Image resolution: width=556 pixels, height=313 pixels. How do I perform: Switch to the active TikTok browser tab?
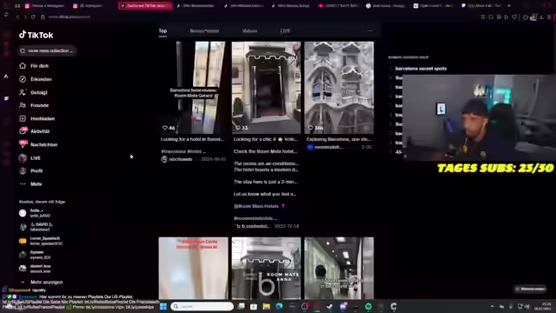tap(145, 6)
